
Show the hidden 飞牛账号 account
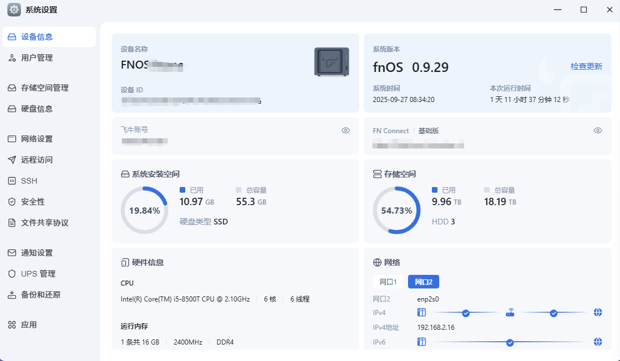(346, 130)
